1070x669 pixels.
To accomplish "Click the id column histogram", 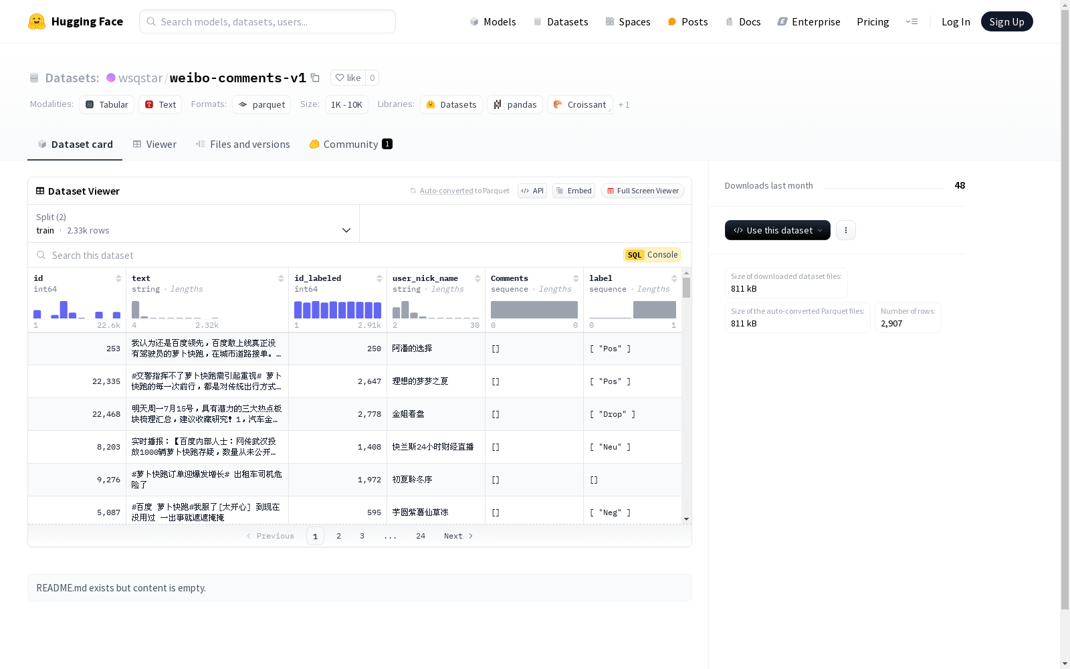I will [x=77, y=310].
